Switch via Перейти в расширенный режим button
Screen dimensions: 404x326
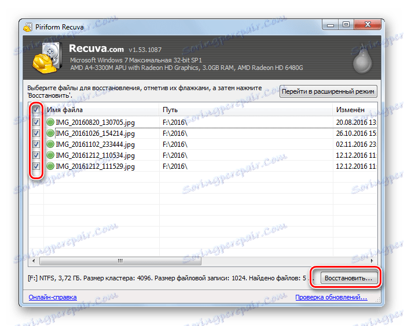[328, 91]
